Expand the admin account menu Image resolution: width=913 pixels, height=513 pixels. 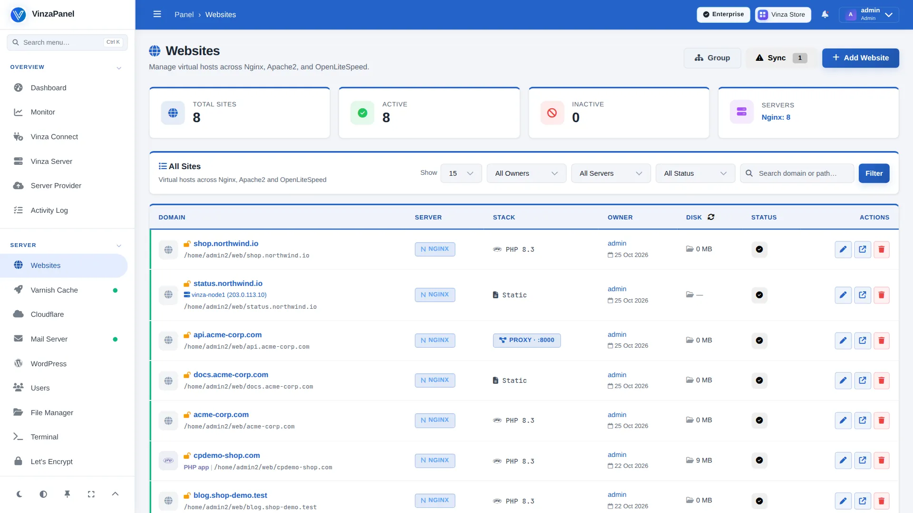point(869,14)
